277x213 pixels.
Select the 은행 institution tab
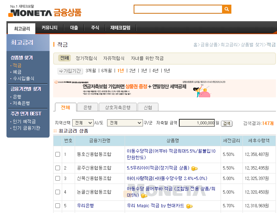tap(88, 107)
